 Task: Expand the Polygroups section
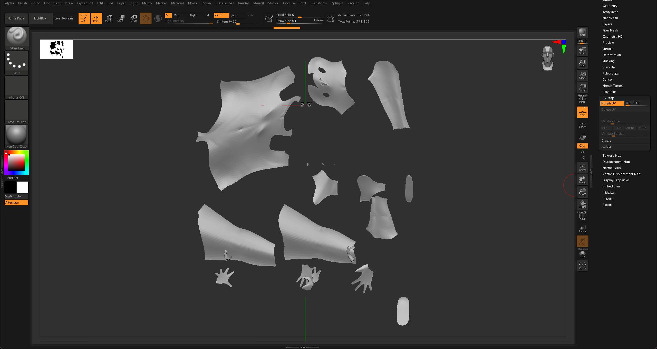611,73
